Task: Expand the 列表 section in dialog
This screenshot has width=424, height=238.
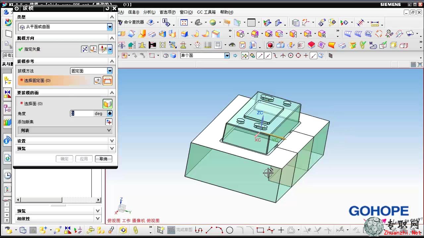Action: tap(65, 131)
